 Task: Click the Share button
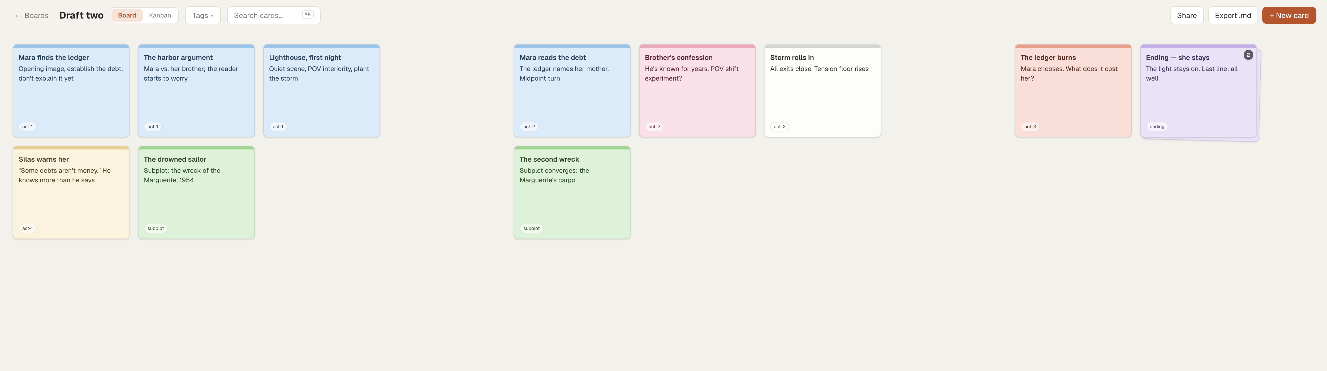pyautogui.click(x=1186, y=15)
